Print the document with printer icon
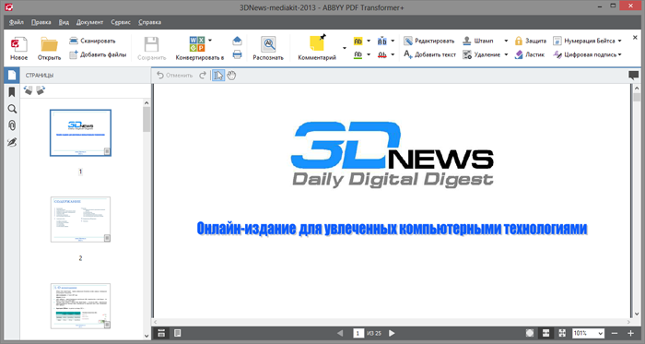645x344 pixels. [237, 54]
